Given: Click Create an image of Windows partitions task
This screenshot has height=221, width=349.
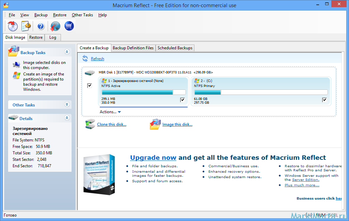Looking at the screenshot, I should (x=44, y=82).
